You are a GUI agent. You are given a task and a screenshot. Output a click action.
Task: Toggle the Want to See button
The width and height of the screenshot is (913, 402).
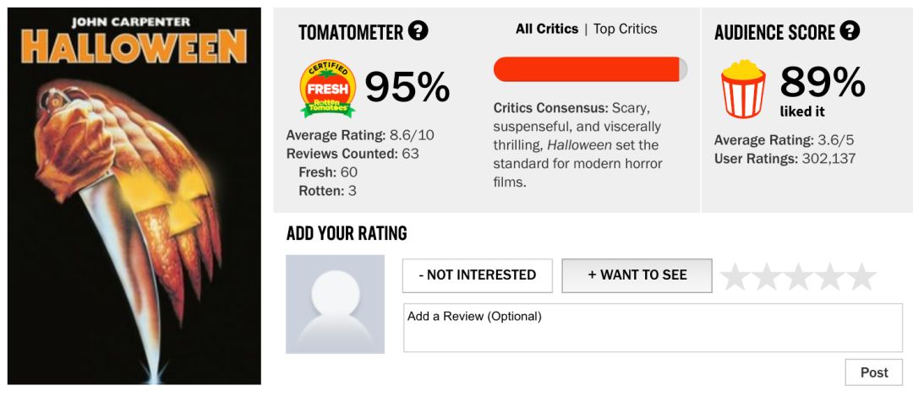pos(637,275)
